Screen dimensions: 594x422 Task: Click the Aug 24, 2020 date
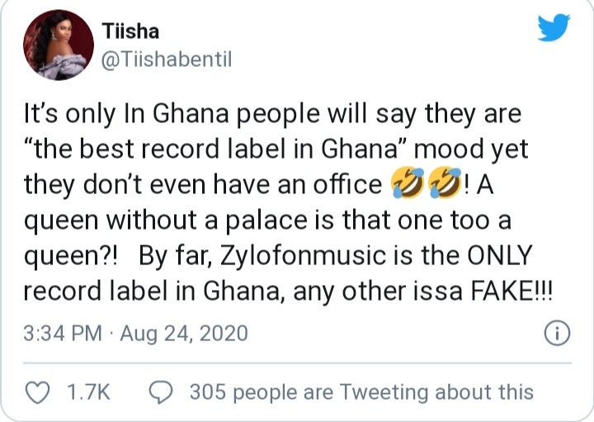pos(183,334)
